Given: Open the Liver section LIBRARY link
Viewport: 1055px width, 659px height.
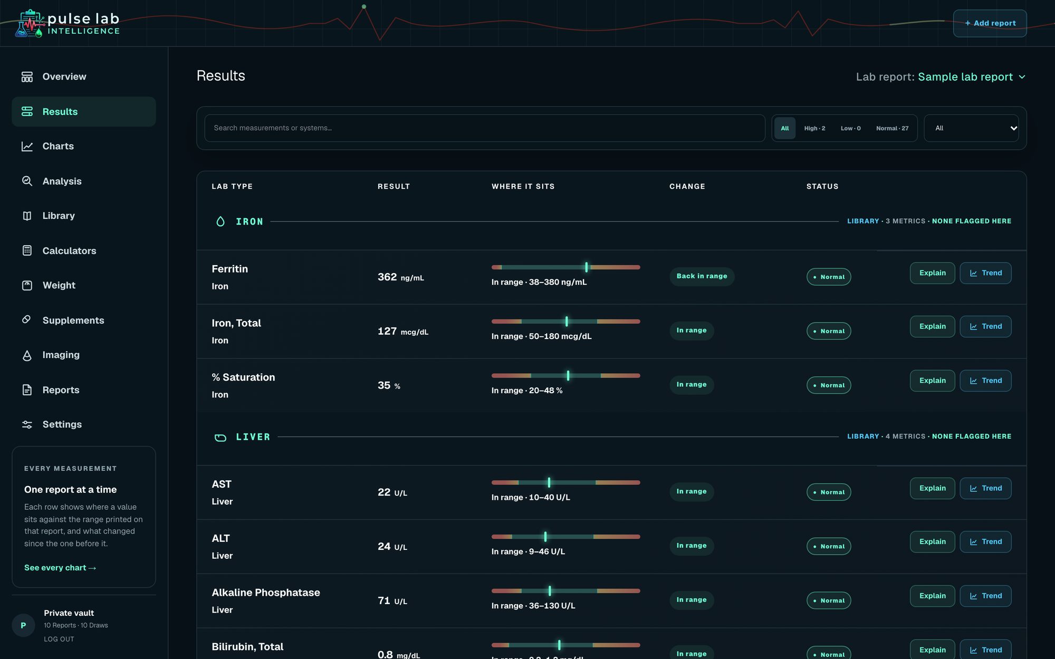Looking at the screenshot, I should (x=863, y=437).
